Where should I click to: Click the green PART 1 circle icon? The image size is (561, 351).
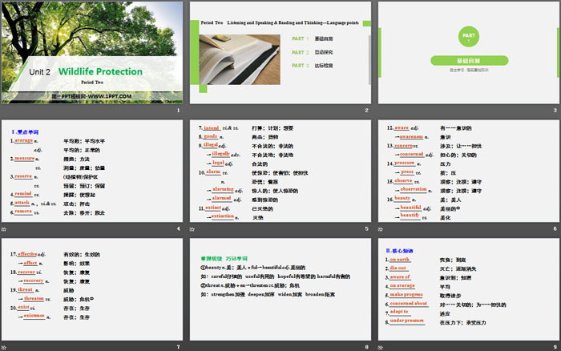pos(468,36)
